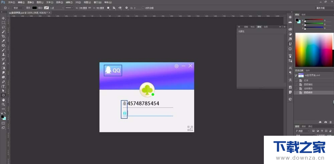This screenshot has width=334, height=164.
Task: Click the foreground color in toolbox
Action: pyautogui.click(x=2, y=116)
